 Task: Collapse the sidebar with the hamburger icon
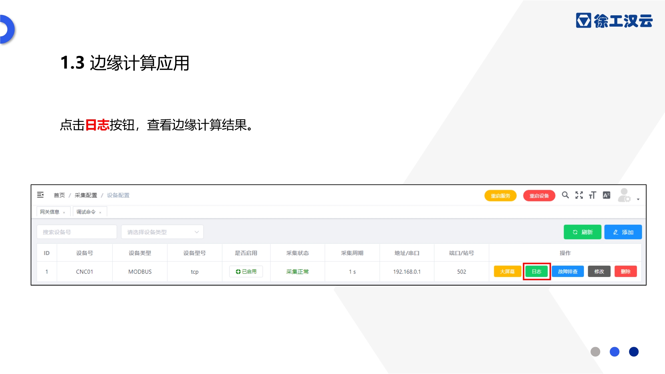(40, 195)
